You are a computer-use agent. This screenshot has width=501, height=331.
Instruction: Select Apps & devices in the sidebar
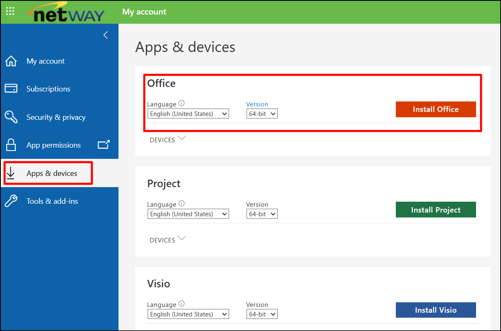tap(52, 173)
